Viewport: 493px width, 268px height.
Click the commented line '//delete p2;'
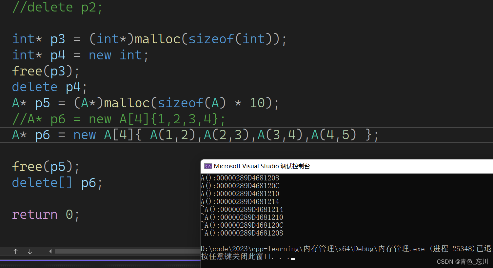coord(58,7)
